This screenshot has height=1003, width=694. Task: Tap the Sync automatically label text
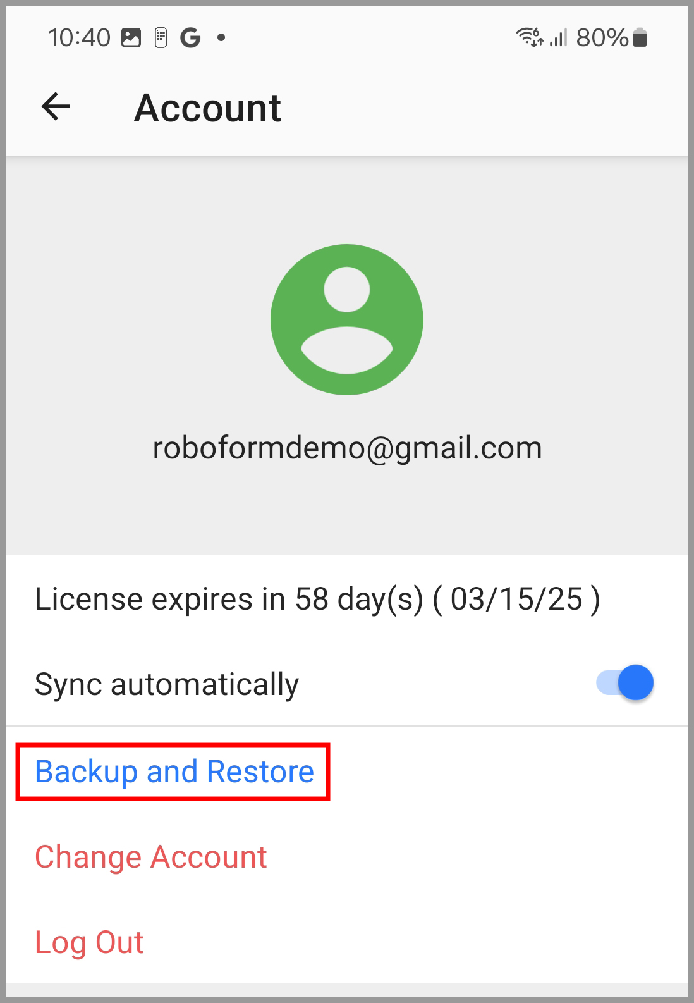tap(167, 684)
